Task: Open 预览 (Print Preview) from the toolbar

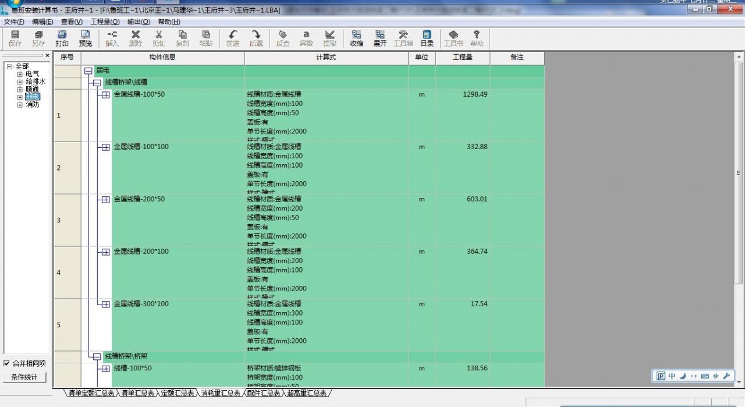Action: click(86, 38)
